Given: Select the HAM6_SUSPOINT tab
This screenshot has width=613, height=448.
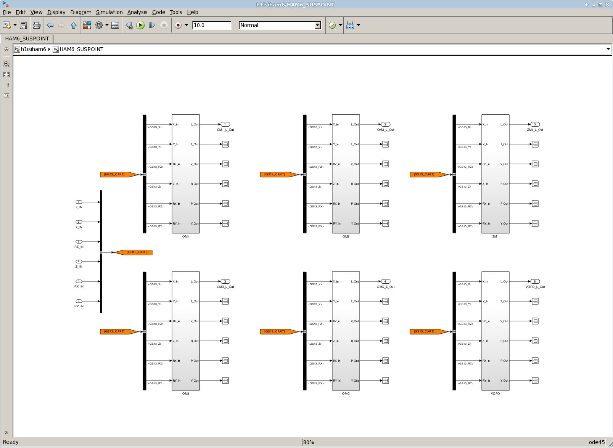Looking at the screenshot, I should coord(27,39).
